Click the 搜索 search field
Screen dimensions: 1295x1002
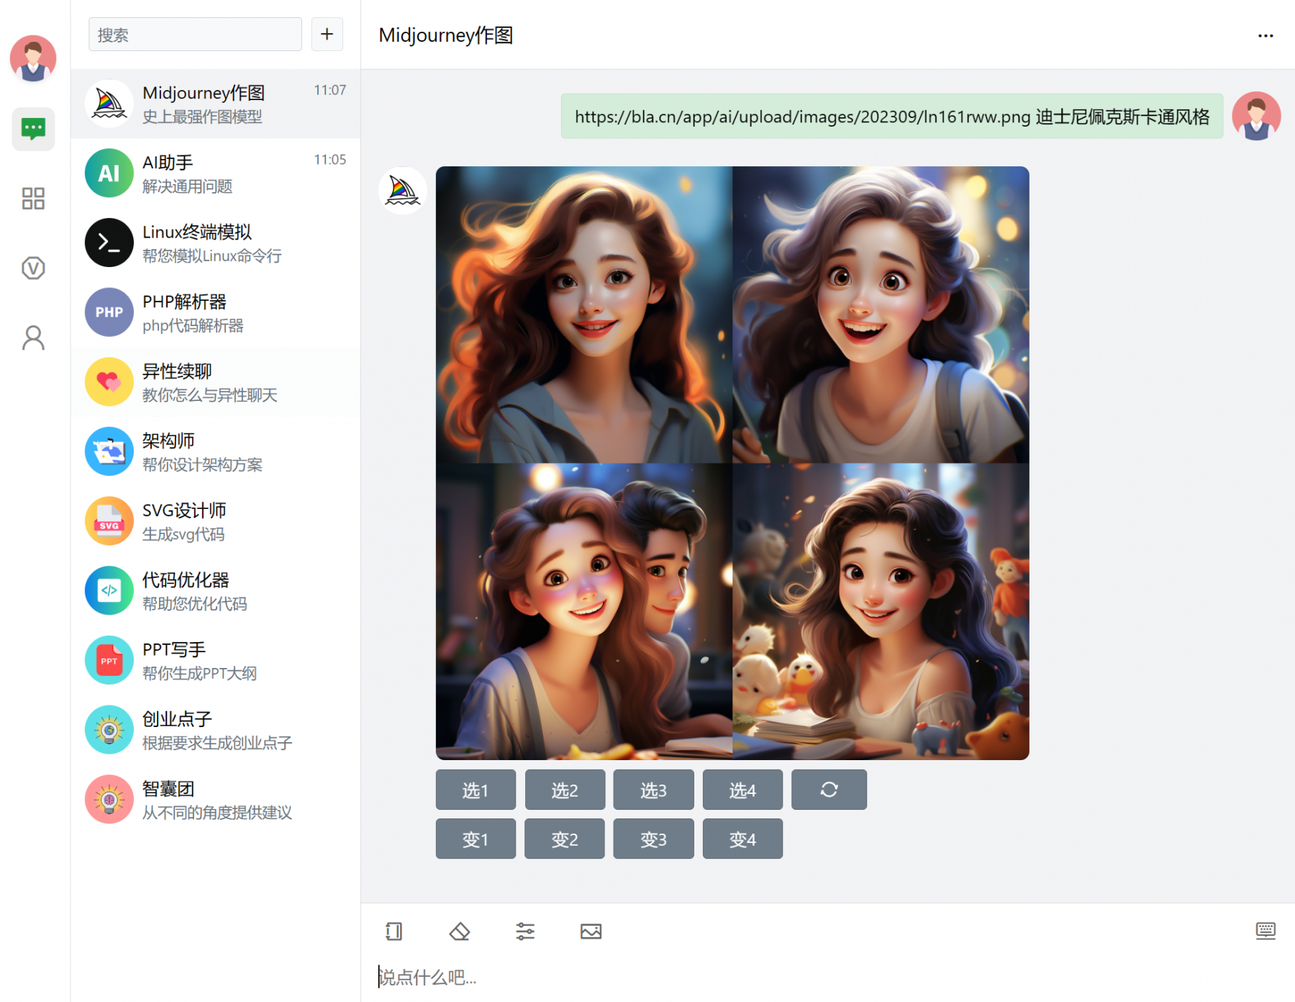195,35
